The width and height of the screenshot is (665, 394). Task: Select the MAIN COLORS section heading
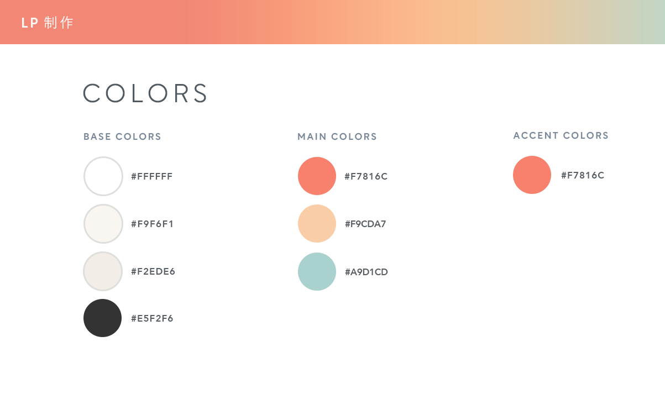tap(337, 137)
